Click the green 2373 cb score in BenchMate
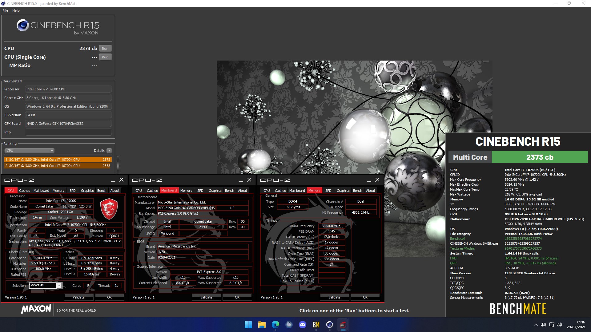This screenshot has width=591, height=332. [x=540, y=157]
